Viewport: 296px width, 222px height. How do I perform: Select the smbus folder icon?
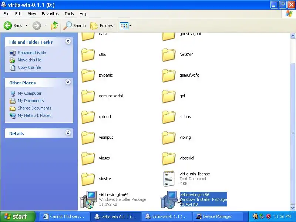coord(169,117)
